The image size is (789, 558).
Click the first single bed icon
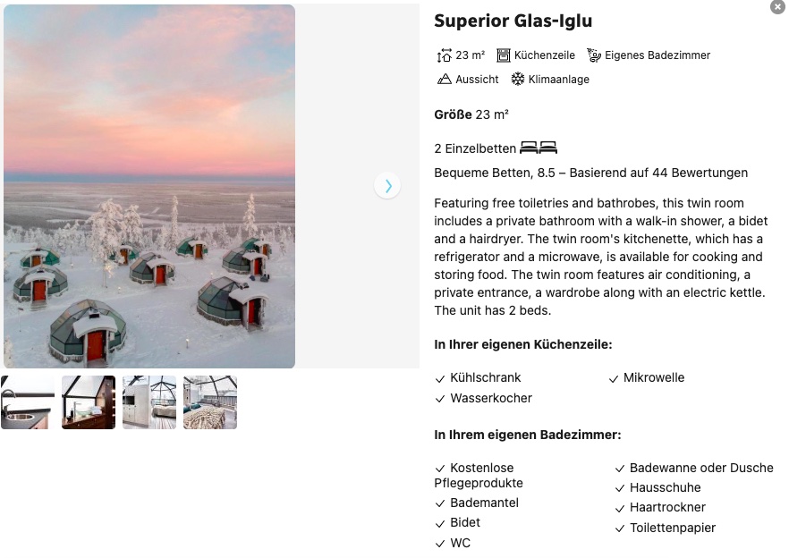coord(527,146)
